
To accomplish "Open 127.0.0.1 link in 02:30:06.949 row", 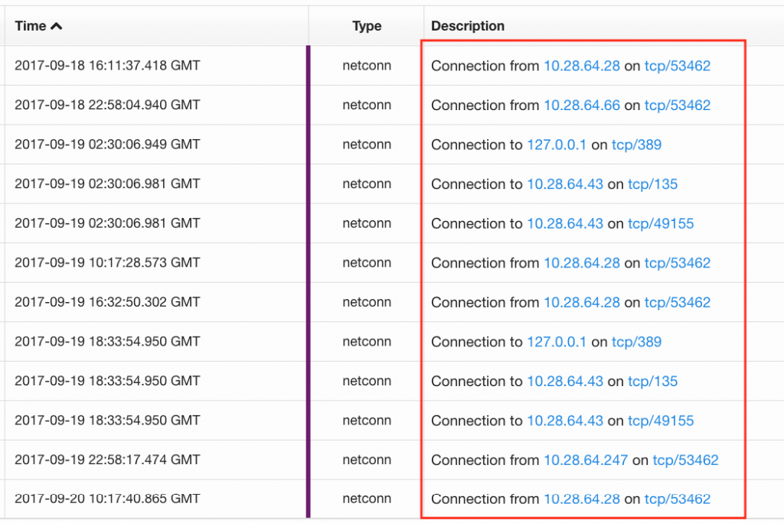I will [556, 145].
